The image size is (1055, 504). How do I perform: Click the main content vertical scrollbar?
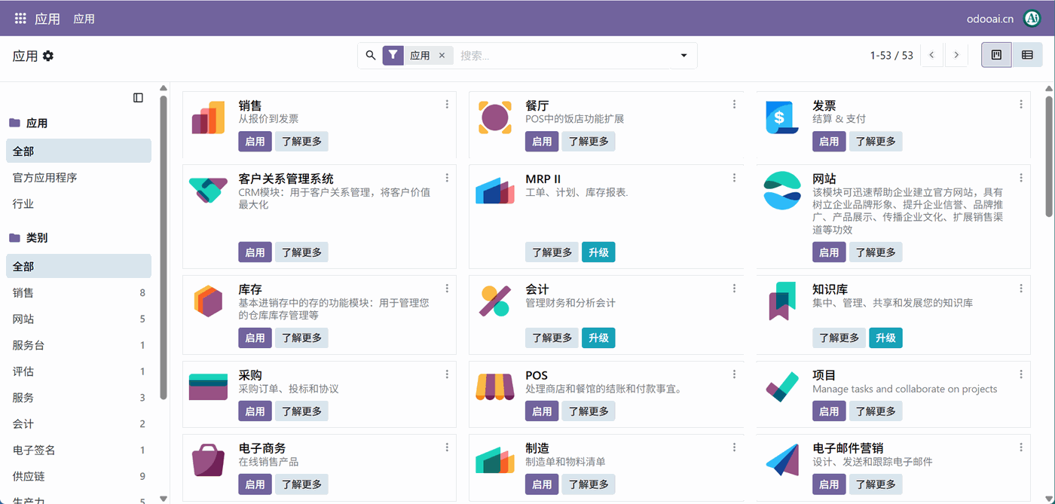point(1049,156)
